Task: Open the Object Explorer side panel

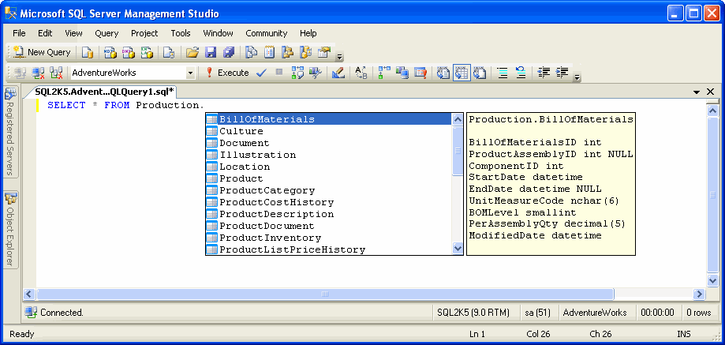Action: click(10, 230)
